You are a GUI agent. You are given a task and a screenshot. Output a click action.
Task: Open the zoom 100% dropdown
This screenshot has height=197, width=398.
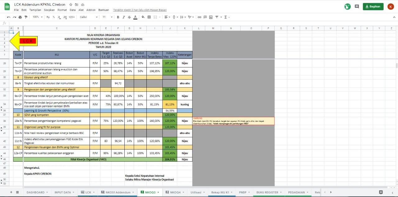pos(37,17)
